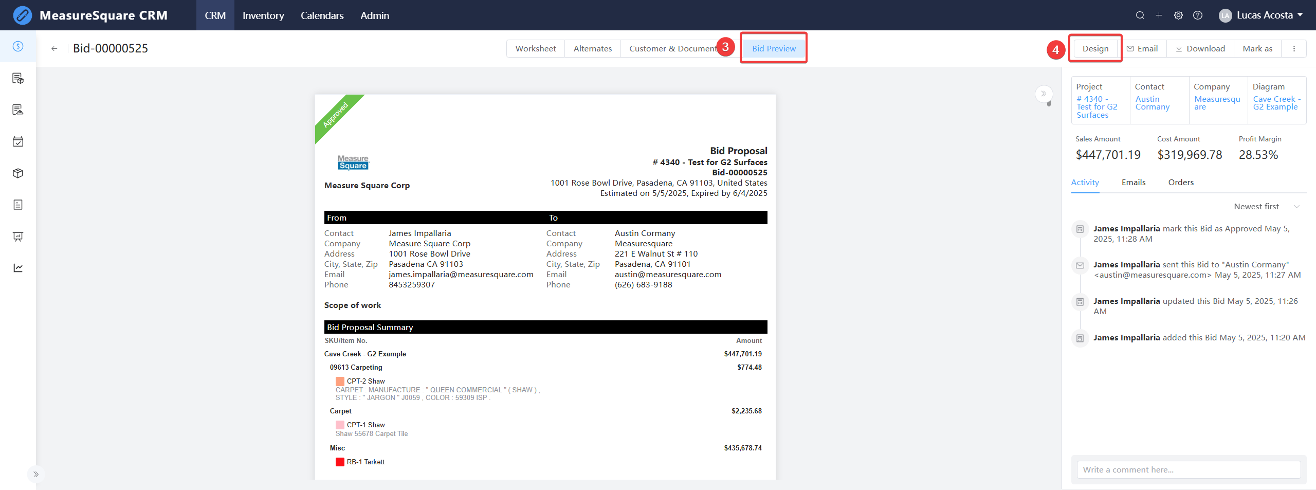Screen dimensions: 1316x490
Task: Open the cube products sidebar icon
Action: 18,173
